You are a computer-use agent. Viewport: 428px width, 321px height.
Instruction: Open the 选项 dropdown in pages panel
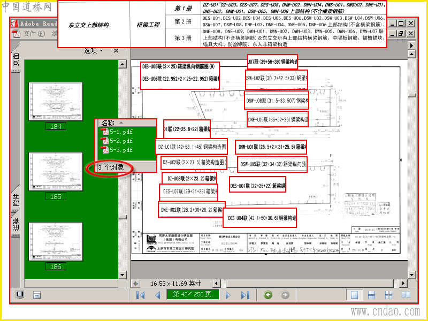coord(93,50)
